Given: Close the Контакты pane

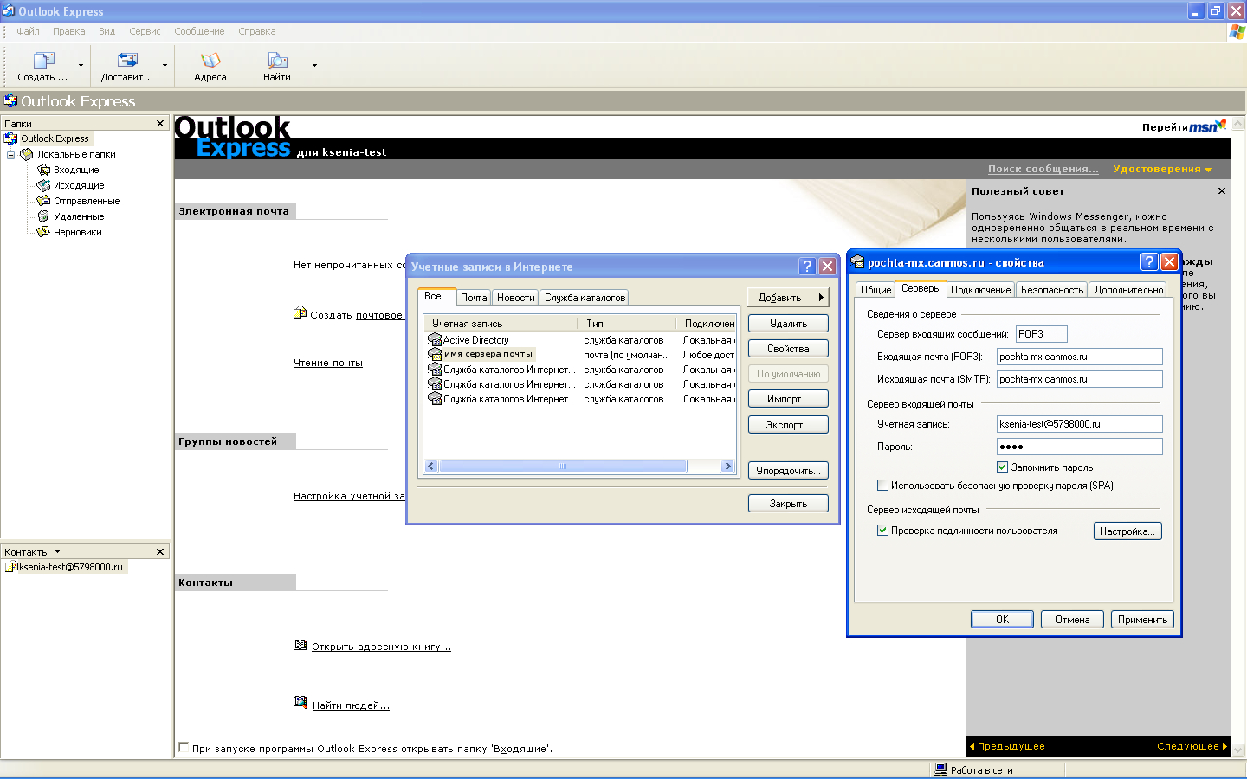Looking at the screenshot, I should 160,551.
